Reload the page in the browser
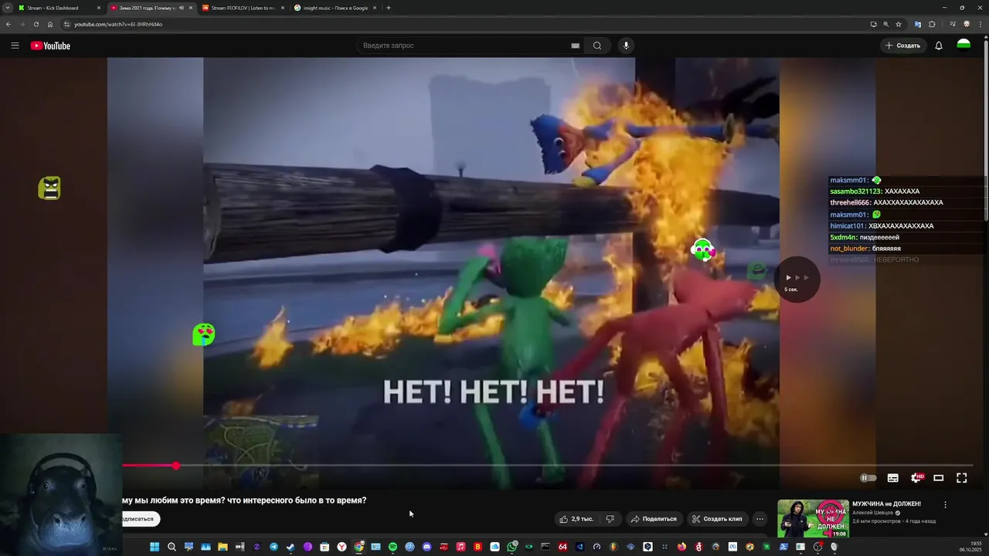This screenshot has width=989, height=556. pos(36,24)
